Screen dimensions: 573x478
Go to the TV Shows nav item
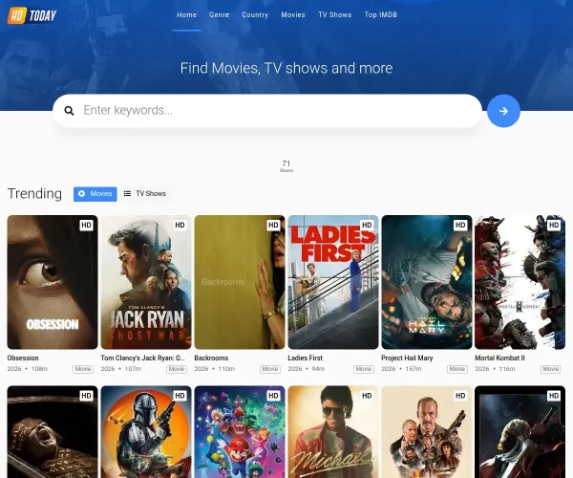pos(335,14)
